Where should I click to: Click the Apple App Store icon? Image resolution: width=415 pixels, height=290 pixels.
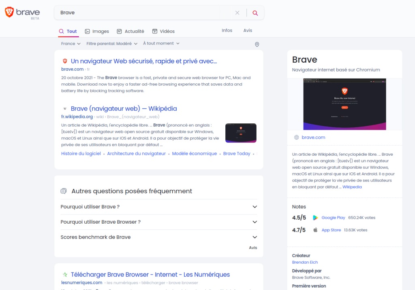(x=315, y=230)
